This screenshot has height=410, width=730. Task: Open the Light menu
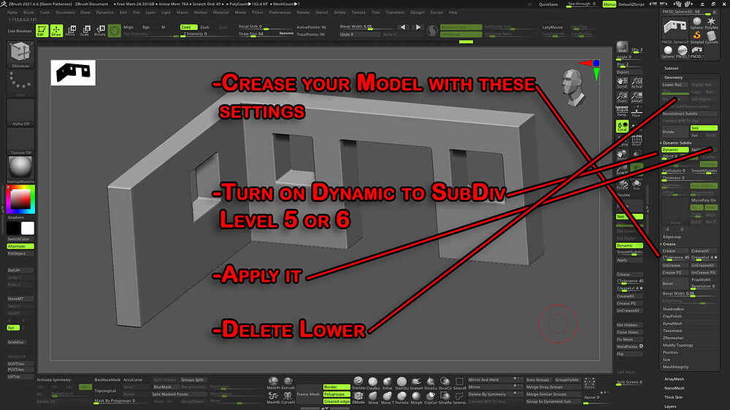[x=166, y=12]
